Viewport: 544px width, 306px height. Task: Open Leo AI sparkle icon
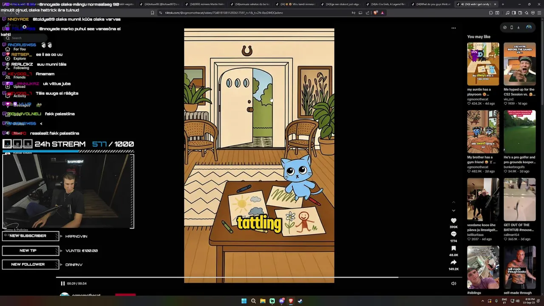tap(526, 13)
